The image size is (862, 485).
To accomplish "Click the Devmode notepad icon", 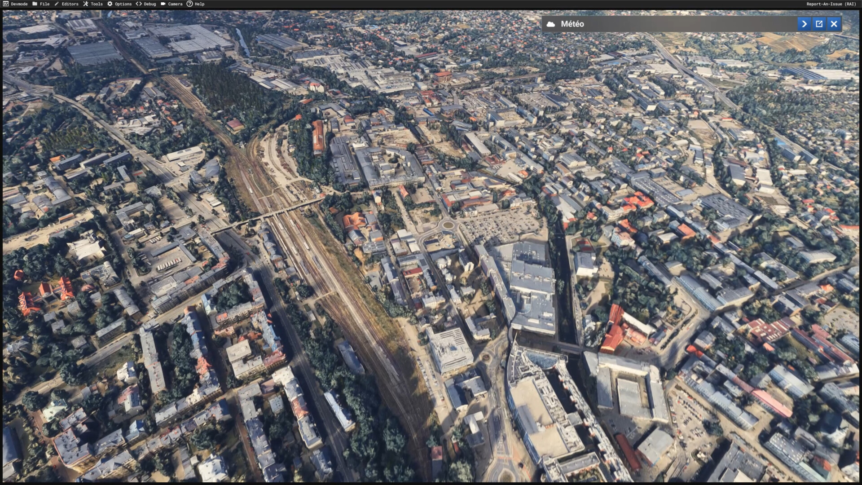I will (5, 4).
